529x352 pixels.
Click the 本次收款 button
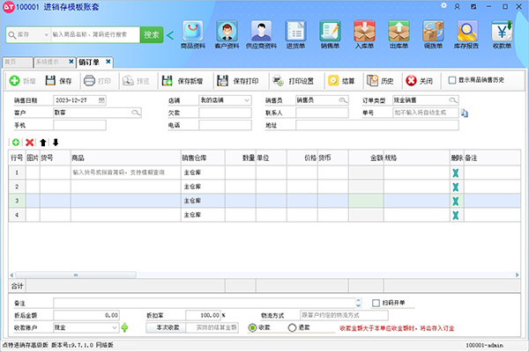[x=168, y=327]
